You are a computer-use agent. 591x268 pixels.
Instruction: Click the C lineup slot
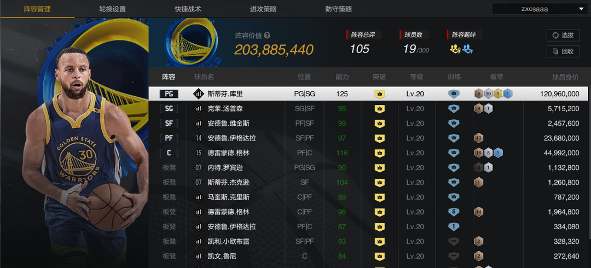(169, 153)
